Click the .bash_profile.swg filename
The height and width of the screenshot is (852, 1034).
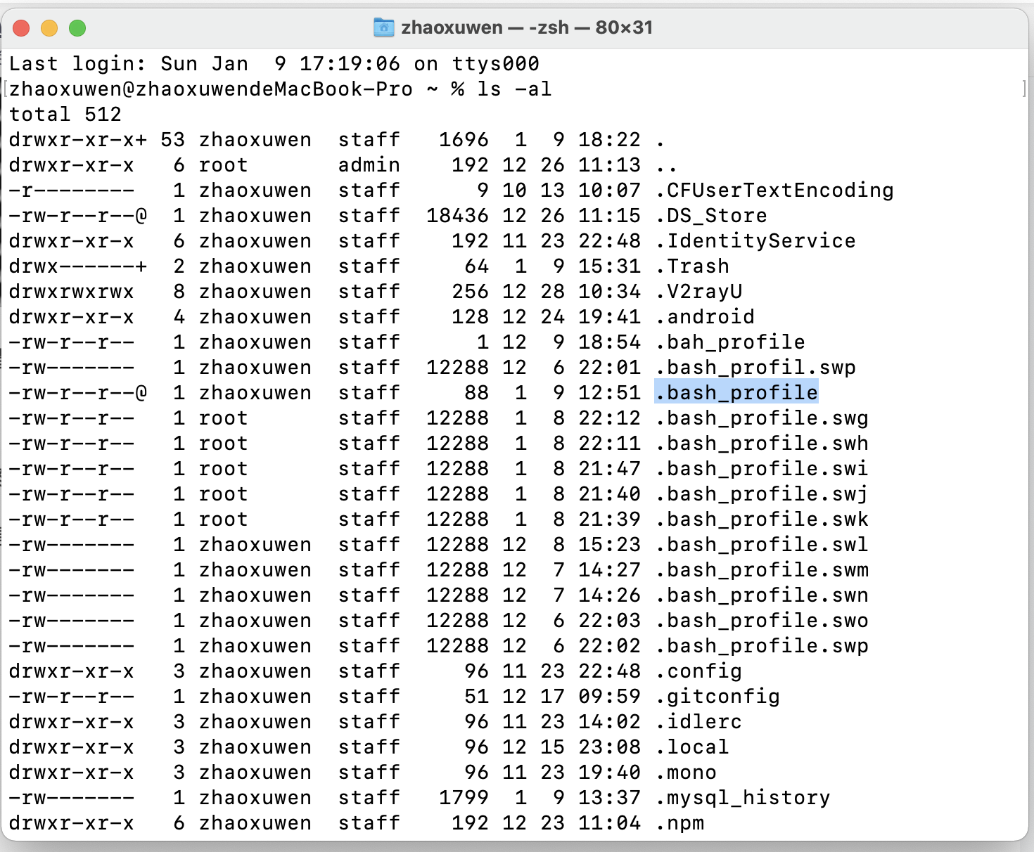[762, 418]
